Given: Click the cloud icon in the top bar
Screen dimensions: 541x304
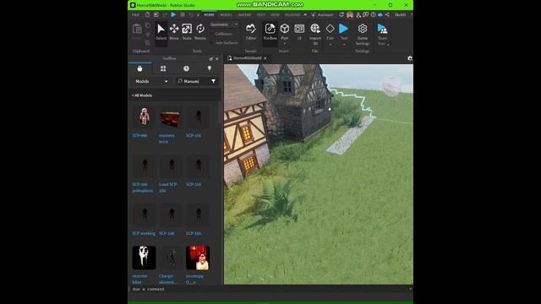Looking at the screenshot, I should click(x=380, y=14).
